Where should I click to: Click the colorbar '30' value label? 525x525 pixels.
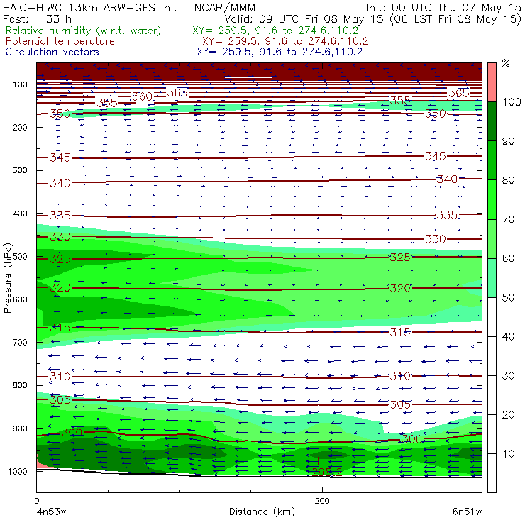(x=508, y=375)
